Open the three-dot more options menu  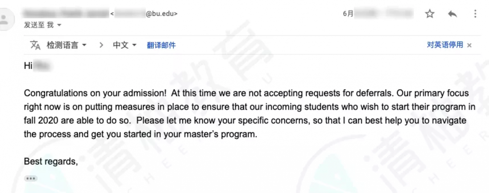pyautogui.click(x=475, y=14)
